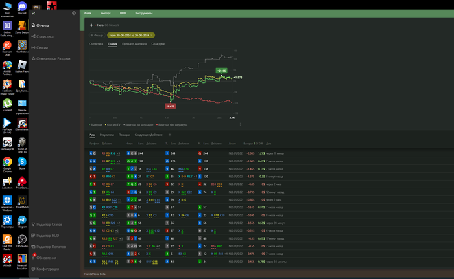Toggle Выиграл без шоудауна red legend entry
The width and height of the screenshot is (454, 279).
[172, 124]
